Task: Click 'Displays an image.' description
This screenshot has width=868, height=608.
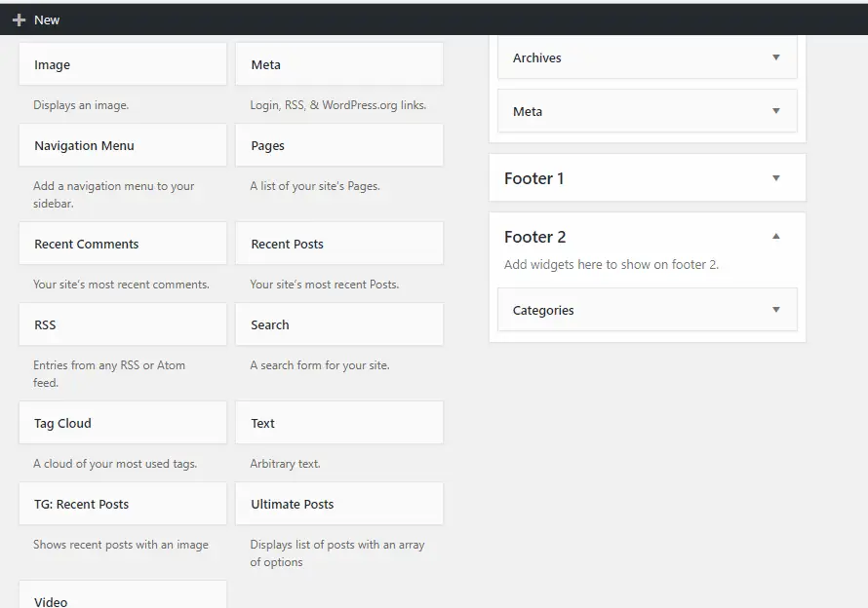Action: point(81,105)
